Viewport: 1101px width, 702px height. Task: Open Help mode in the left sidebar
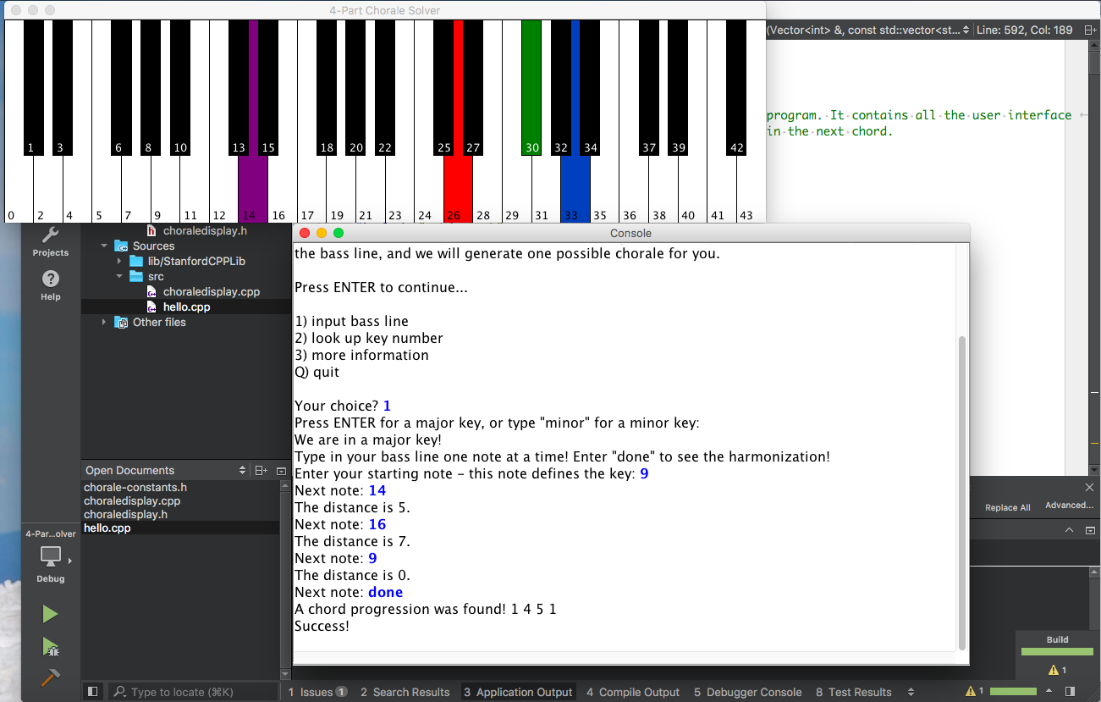(50, 279)
